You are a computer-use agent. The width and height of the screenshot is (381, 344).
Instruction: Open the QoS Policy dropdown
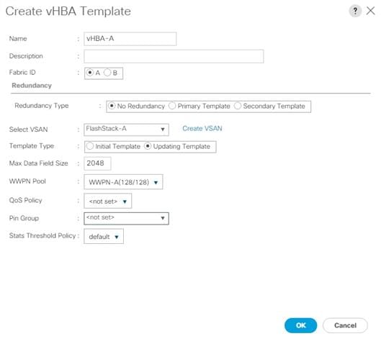(107, 201)
